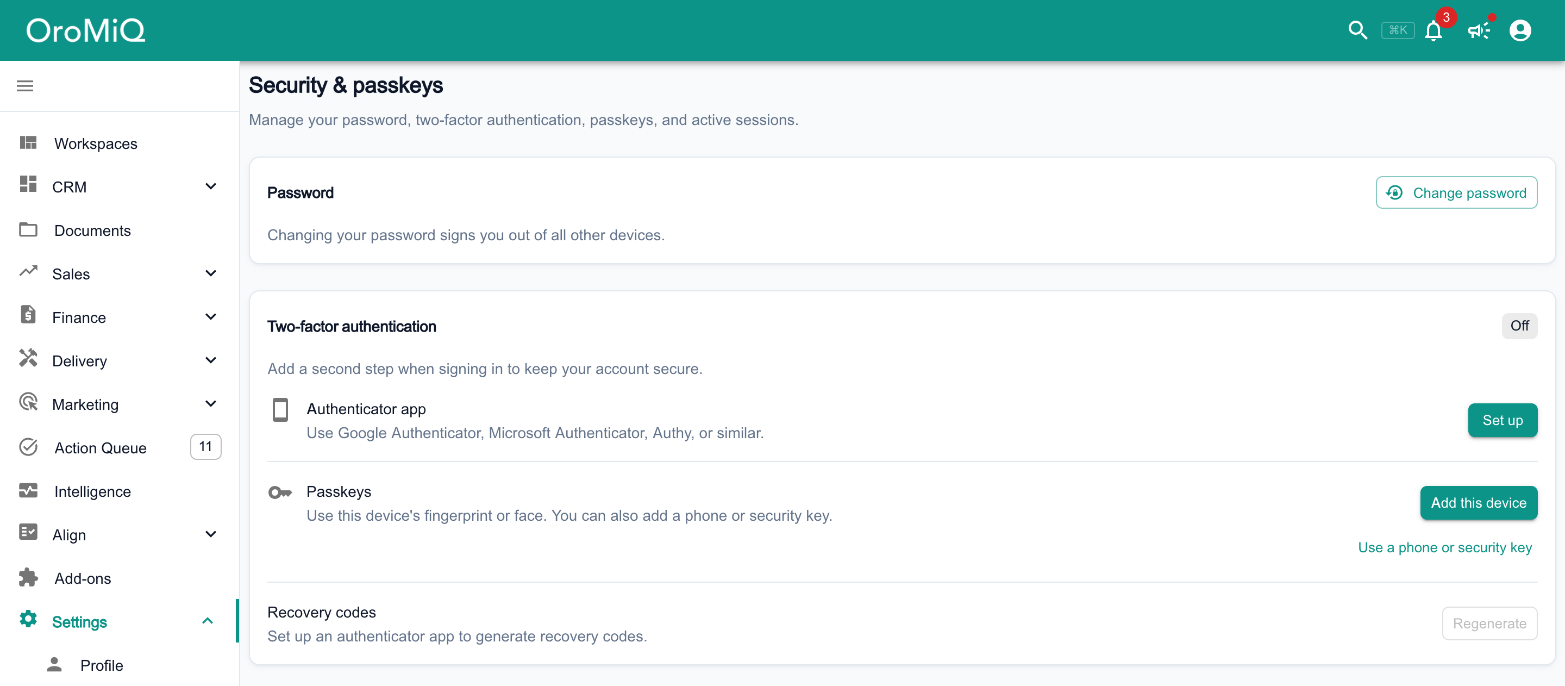The height and width of the screenshot is (686, 1565).
Task: Open the notifications bell
Action: [1434, 30]
